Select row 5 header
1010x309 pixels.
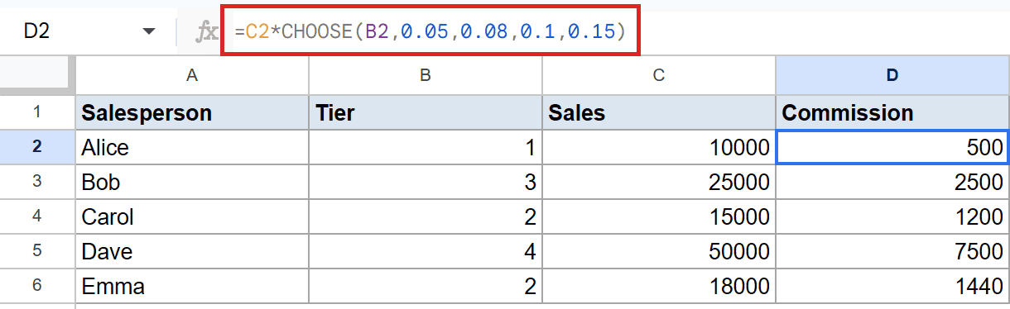click(x=37, y=252)
